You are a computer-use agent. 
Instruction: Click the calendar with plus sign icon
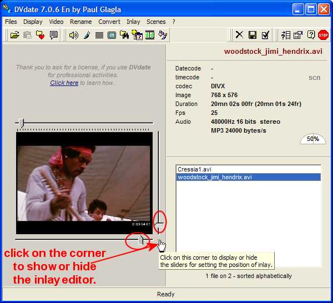tap(137, 34)
